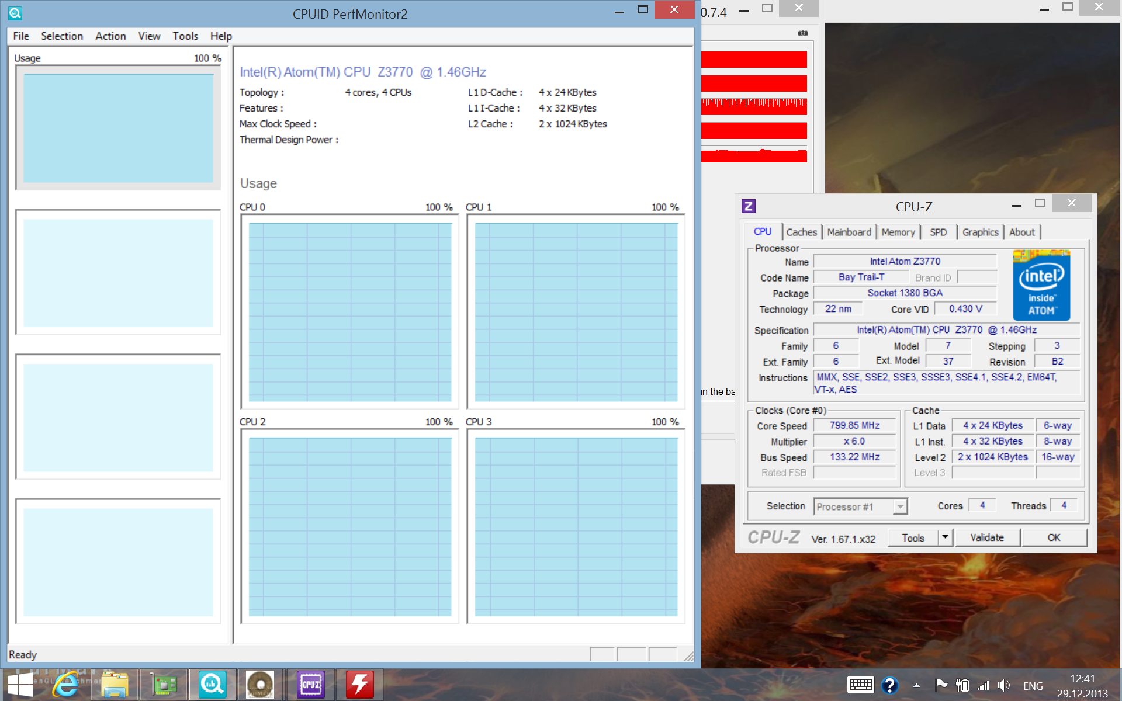
Task: Click the Instructions list field in CPU-Z
Action: click(x=946, y=383)
